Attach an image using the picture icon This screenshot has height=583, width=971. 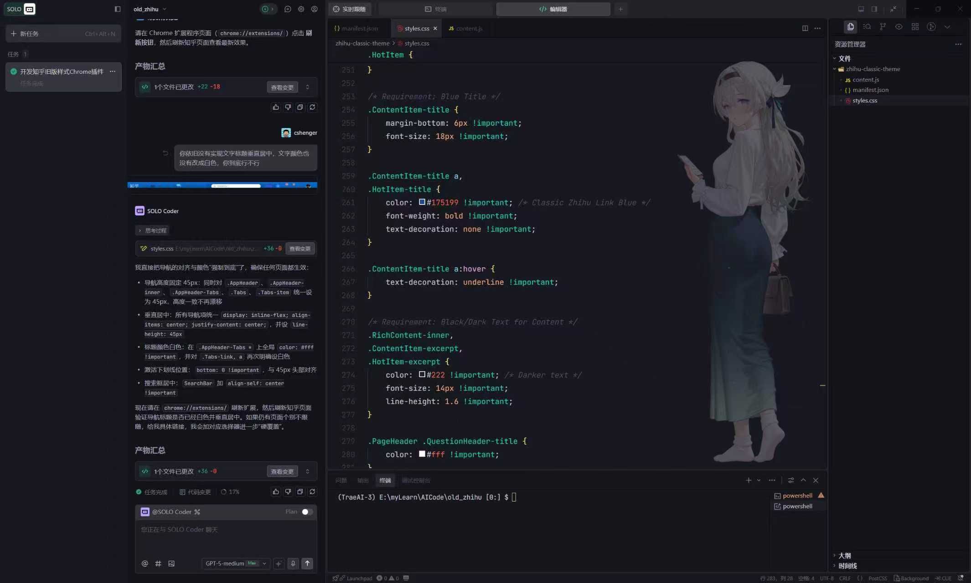(171, 563)
